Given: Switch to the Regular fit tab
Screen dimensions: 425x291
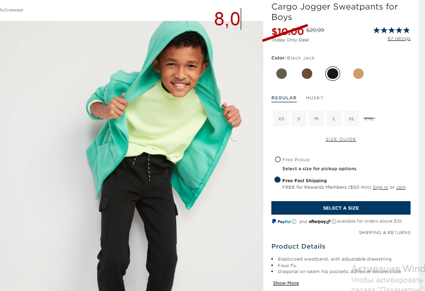Looking at the screenshot, I should (284, 98).
